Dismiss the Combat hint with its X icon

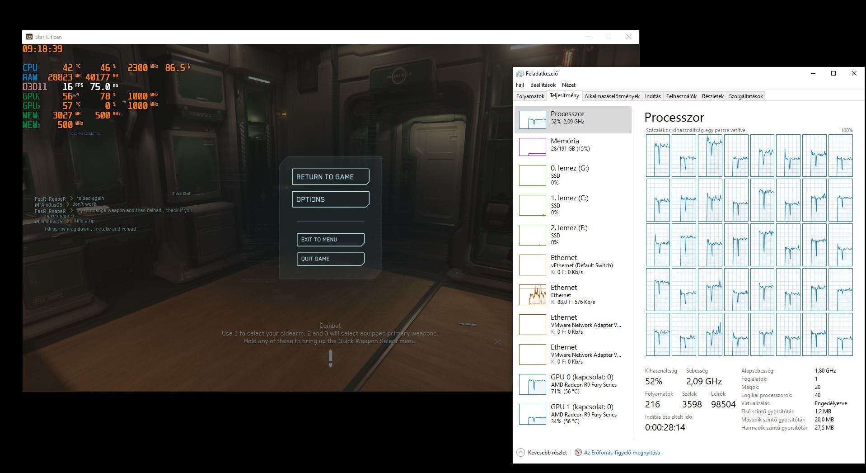tap(498, 342)
